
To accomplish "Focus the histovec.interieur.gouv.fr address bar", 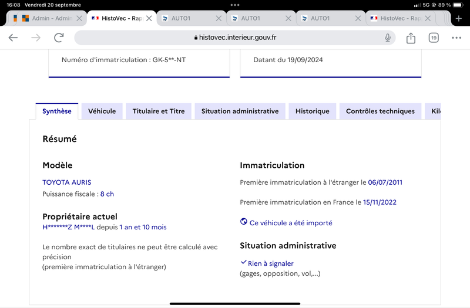I will pos(235,38).
